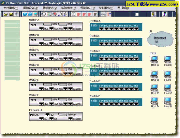180x138 pixels.
Task: Click the Host G computer icon
Action: pos(168,88)
